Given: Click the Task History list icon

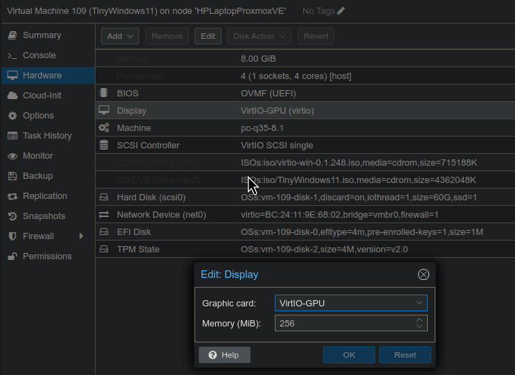Looking at the screenshot, I should (x=12, y=136).
